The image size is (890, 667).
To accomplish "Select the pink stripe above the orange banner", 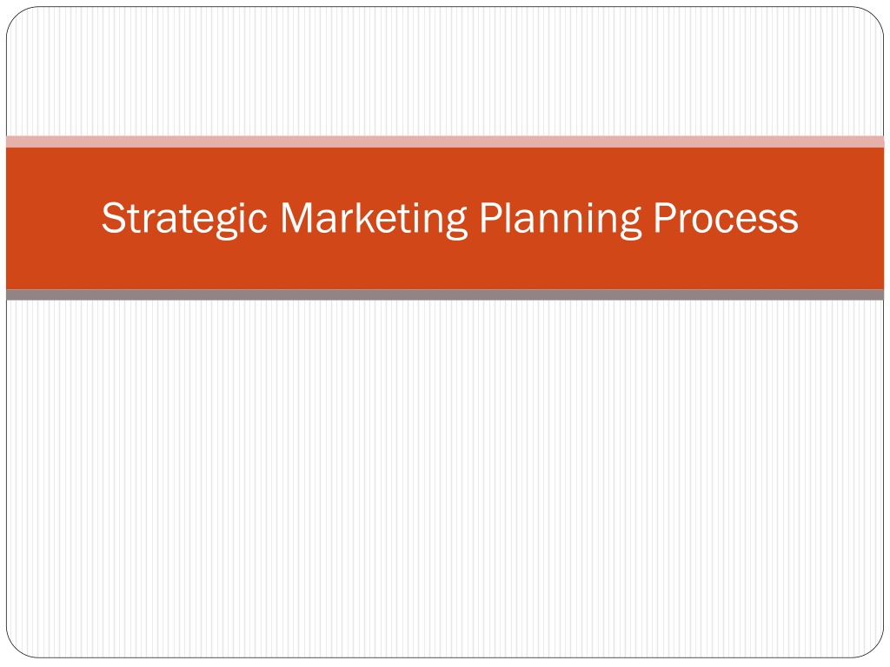I will (445, 142).
